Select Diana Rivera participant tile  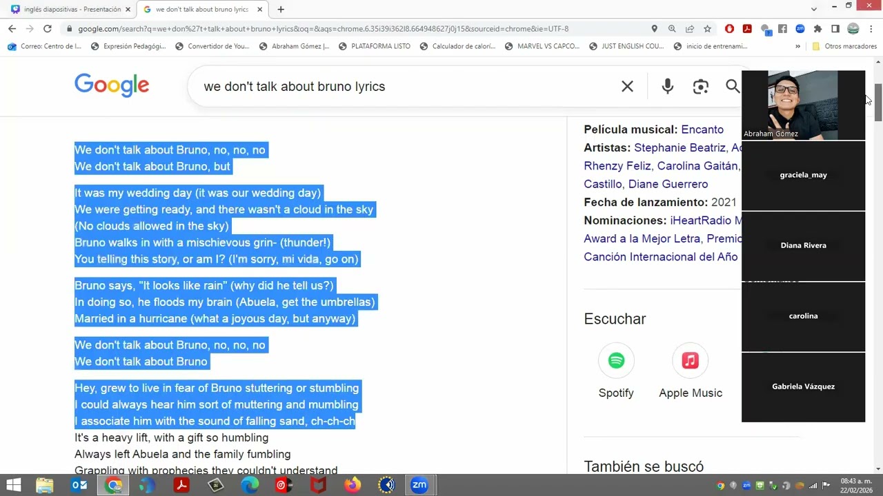click(x=803, y=245)
